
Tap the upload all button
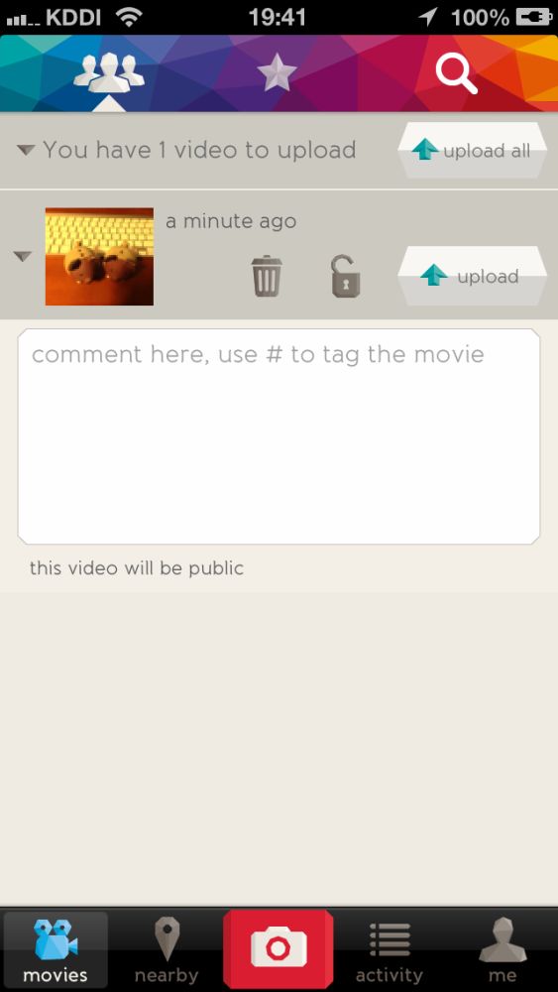tap(472, 151)
